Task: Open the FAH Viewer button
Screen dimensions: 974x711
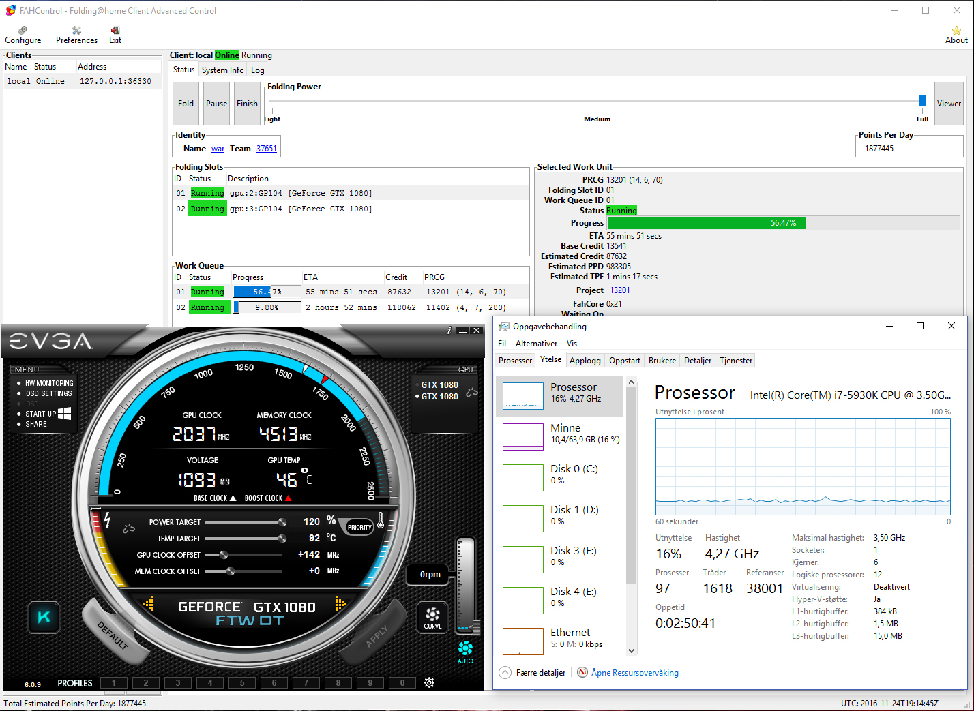Action: coord(949,104)
